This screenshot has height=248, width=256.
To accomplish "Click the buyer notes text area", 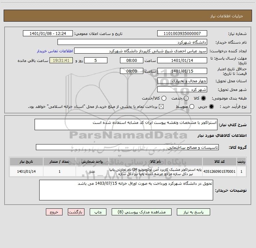I will click(126, 190).
